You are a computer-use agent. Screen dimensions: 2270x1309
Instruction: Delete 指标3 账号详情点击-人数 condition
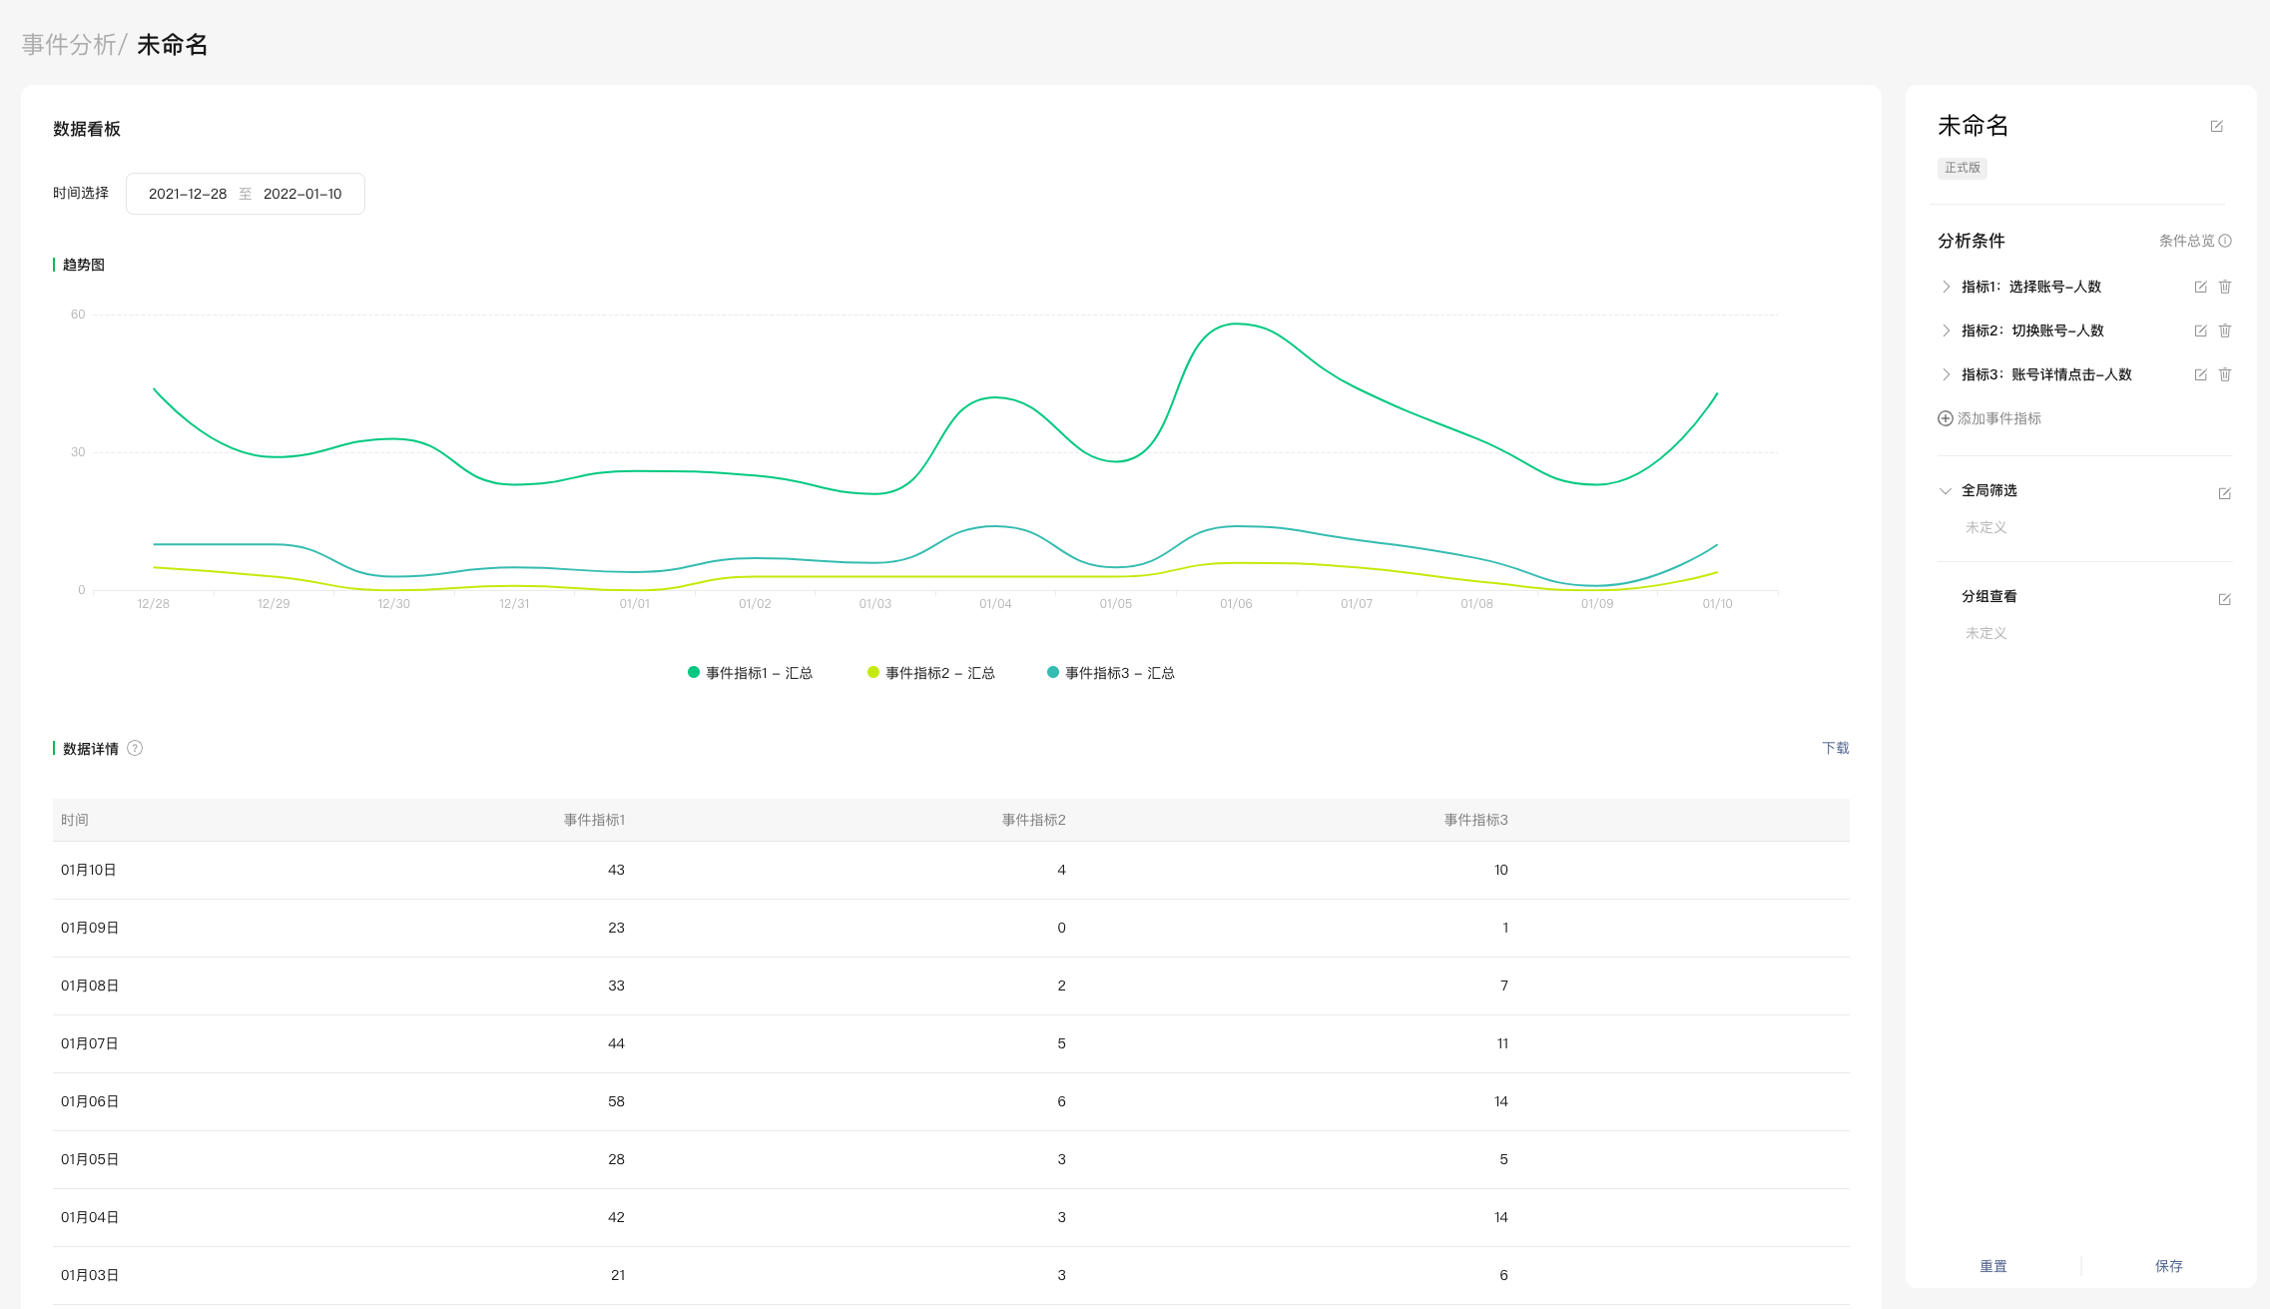pos(2225,374)
